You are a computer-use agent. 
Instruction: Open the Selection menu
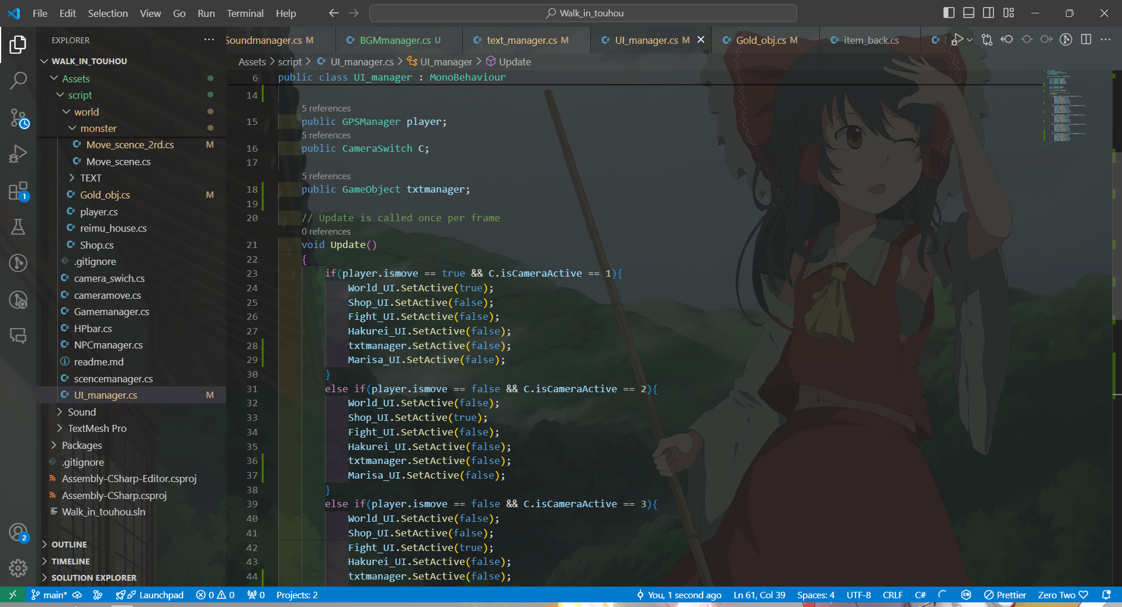[108, 13]
